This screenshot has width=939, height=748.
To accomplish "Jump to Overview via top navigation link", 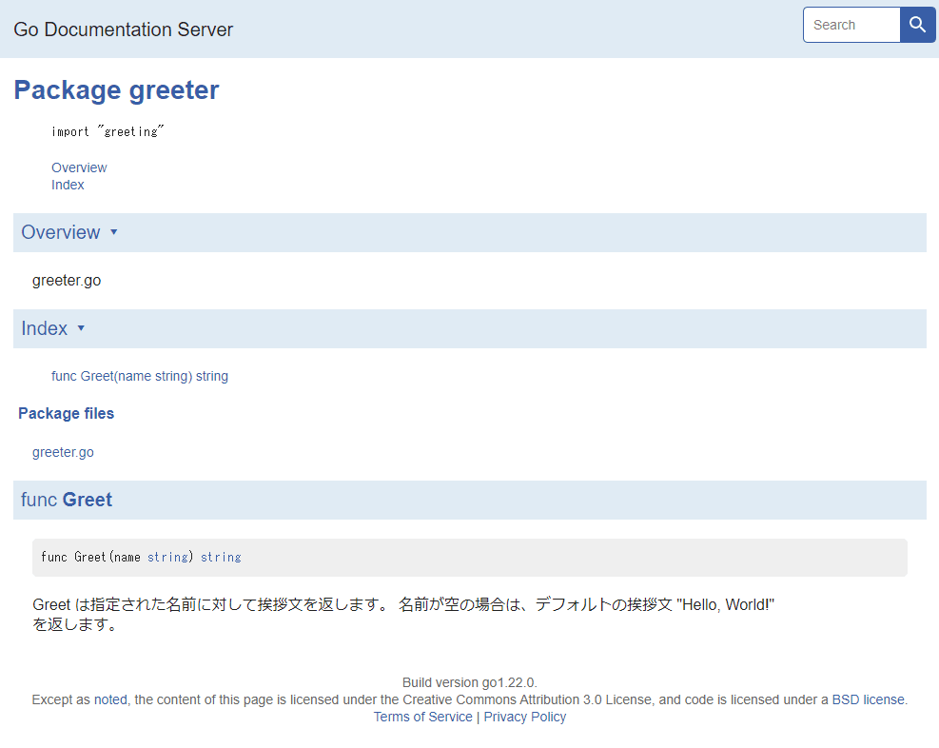I will coord(79,167).
